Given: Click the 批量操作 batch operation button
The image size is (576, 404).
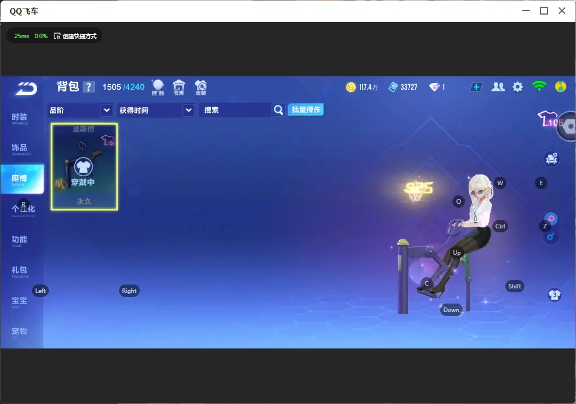Looking at the screenshot, I should (x=305, y=110).
